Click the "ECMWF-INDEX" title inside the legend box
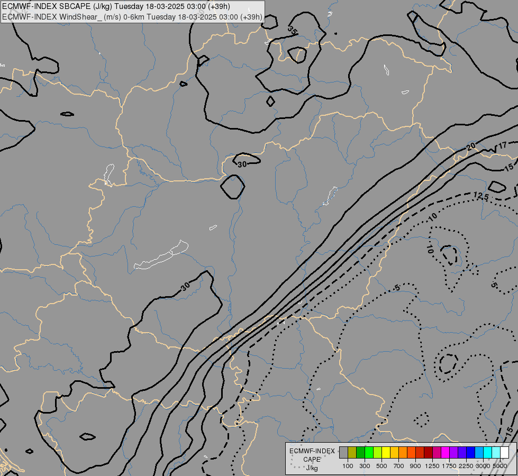The width and height of the screenshot is (518, 476). (312, 451)
